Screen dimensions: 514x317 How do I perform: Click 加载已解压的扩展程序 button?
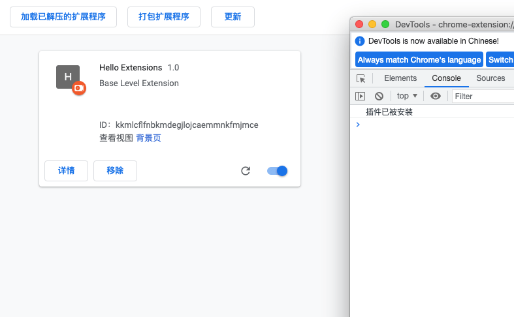coord(63,17)
